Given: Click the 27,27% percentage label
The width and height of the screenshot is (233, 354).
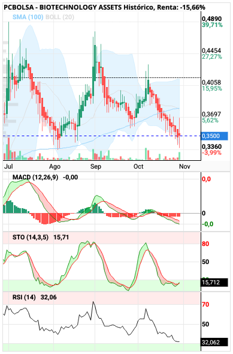Looking at the screenshot, I should click(x=212, y=56).
